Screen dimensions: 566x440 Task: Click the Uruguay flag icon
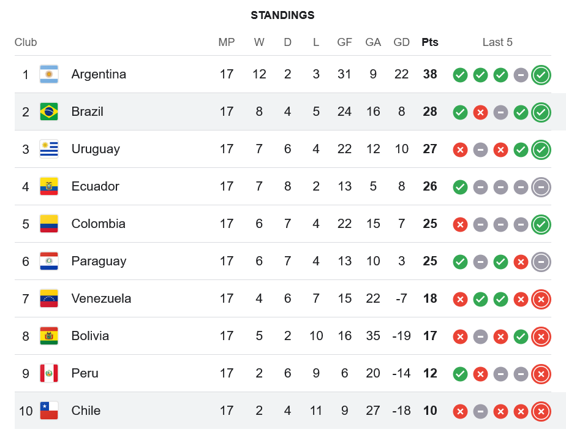pos(49,149)
